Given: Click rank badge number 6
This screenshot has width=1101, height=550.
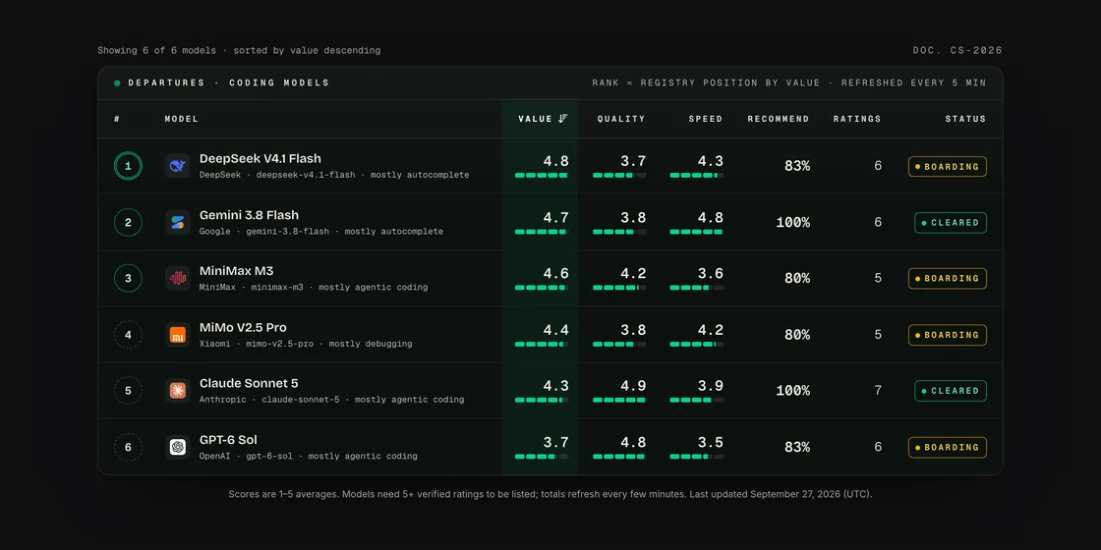Looking at the screenshot, I should point(128,447).
